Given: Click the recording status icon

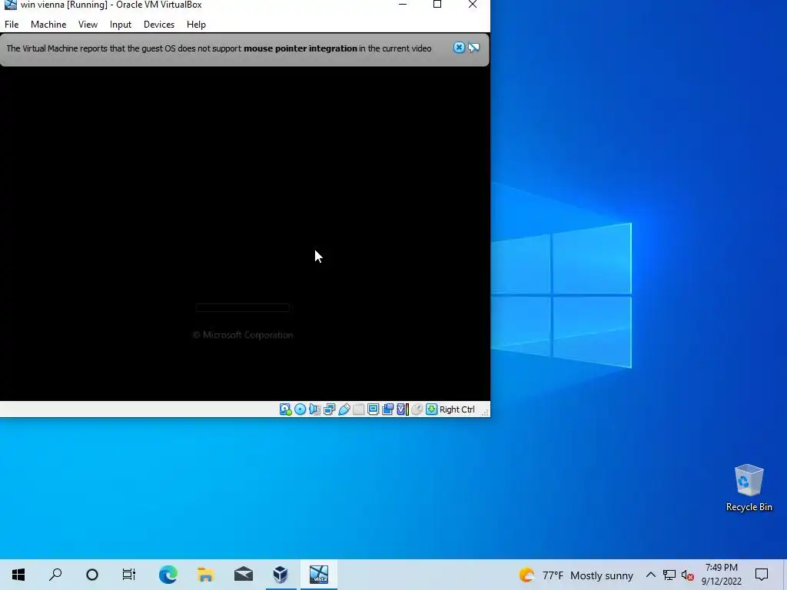Looking at the screenshot, I should coord(387,409).
